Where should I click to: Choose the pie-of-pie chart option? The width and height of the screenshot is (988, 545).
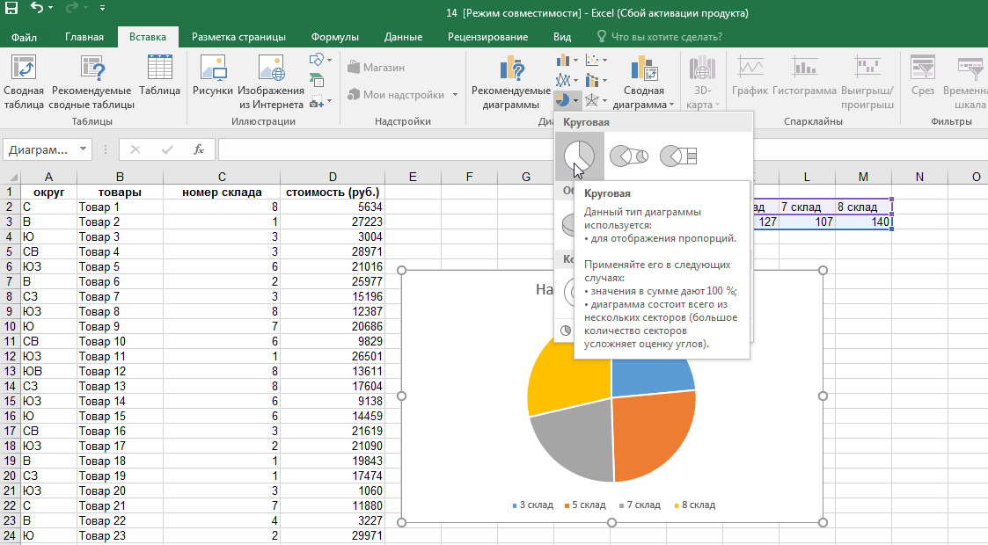pos(628,156)
